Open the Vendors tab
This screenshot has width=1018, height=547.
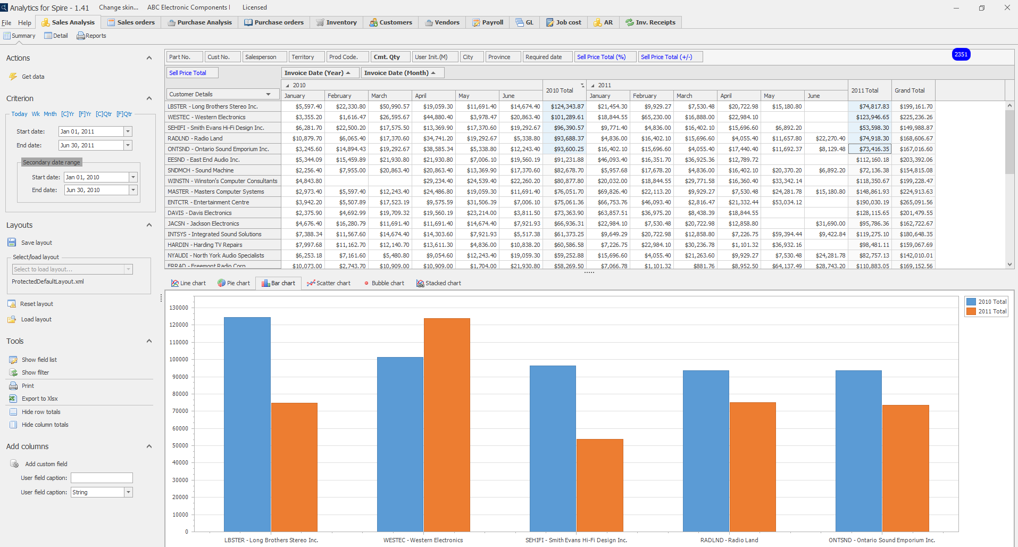point(442,22)
